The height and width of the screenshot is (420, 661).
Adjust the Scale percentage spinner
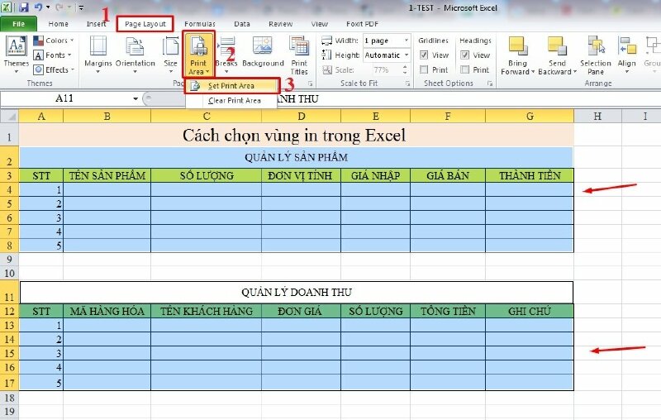click(x=405, y=70)
